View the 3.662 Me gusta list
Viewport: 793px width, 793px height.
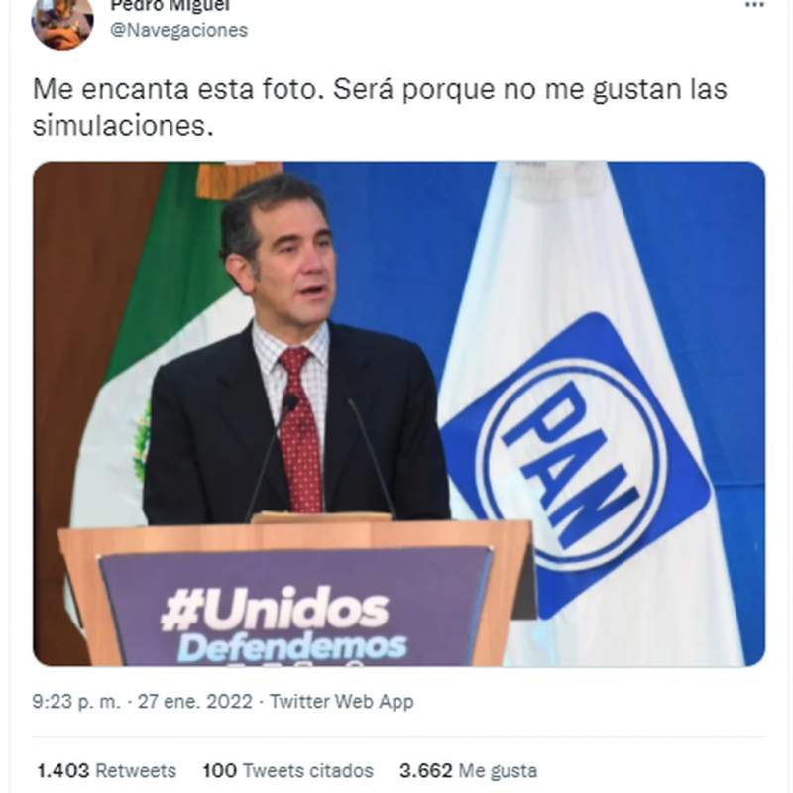click(468, 770)
